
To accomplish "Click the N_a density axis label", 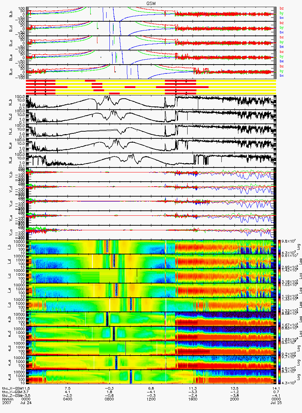I will [11, 161].
